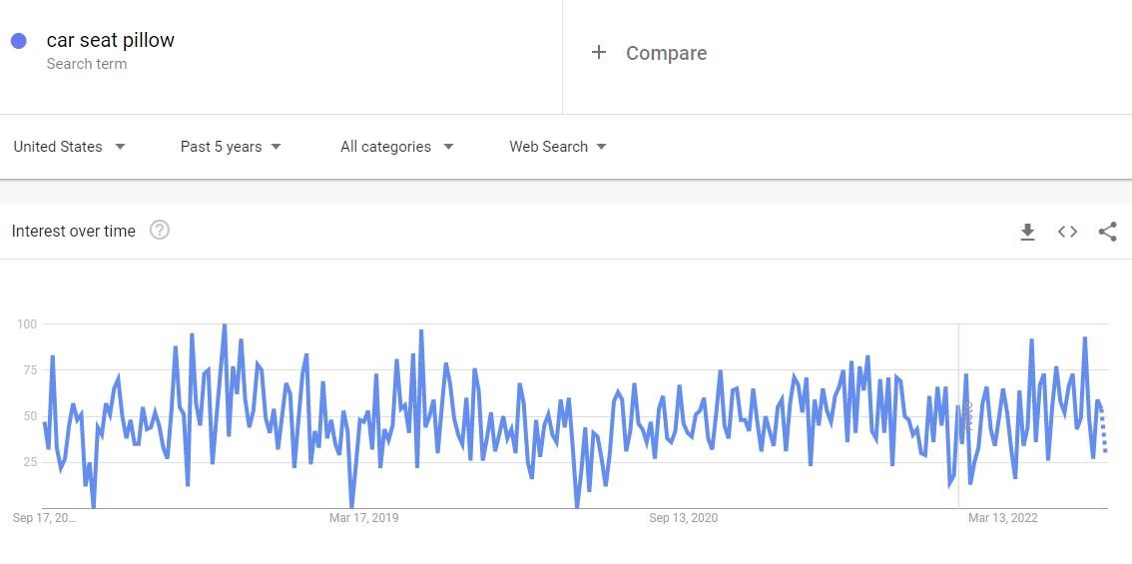Screen dimensions: 1132x564
Task: Select the Mar 17, 2019 axis label
Action: [363, 518]
